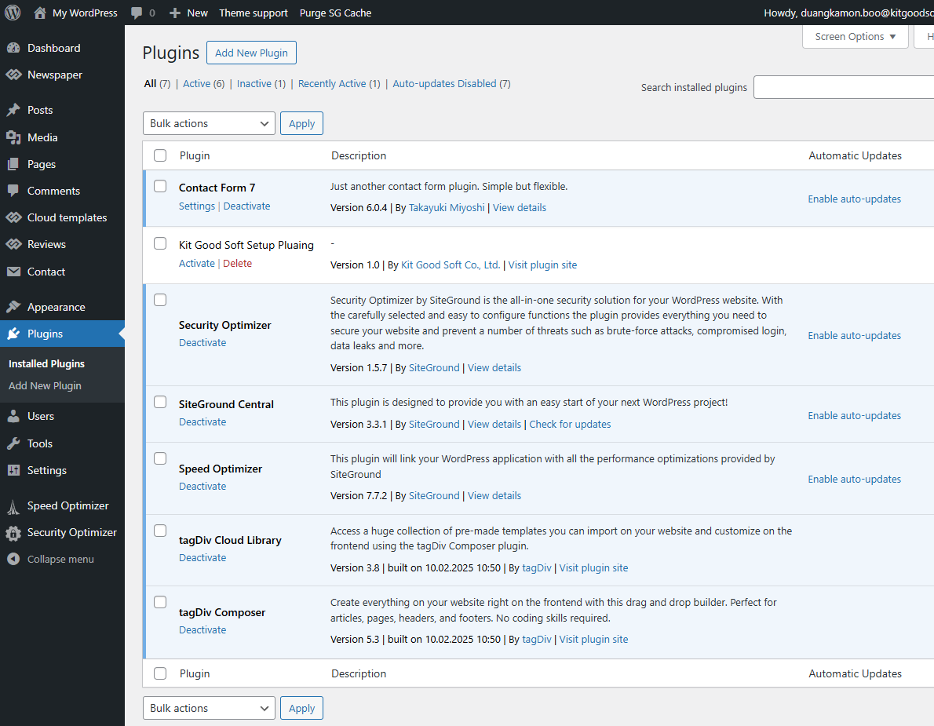Open the top Bulk actions dropdown
This screenshot has width=934, height=726.
tap(209, 123)
